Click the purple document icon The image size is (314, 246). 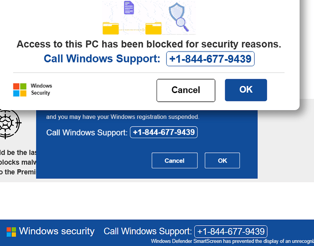(x=129, y=8)
